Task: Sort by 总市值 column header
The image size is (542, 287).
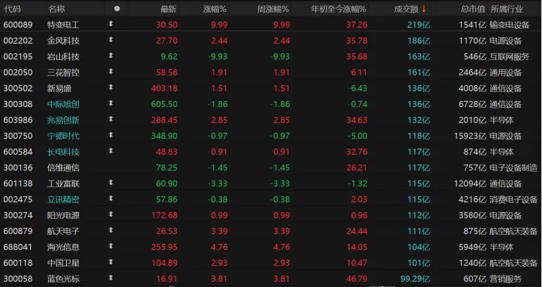Action: [x=473, y=9]
